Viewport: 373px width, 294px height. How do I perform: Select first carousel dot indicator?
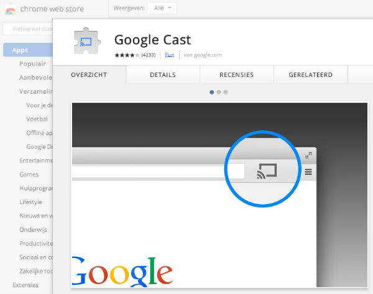[212, 92]
